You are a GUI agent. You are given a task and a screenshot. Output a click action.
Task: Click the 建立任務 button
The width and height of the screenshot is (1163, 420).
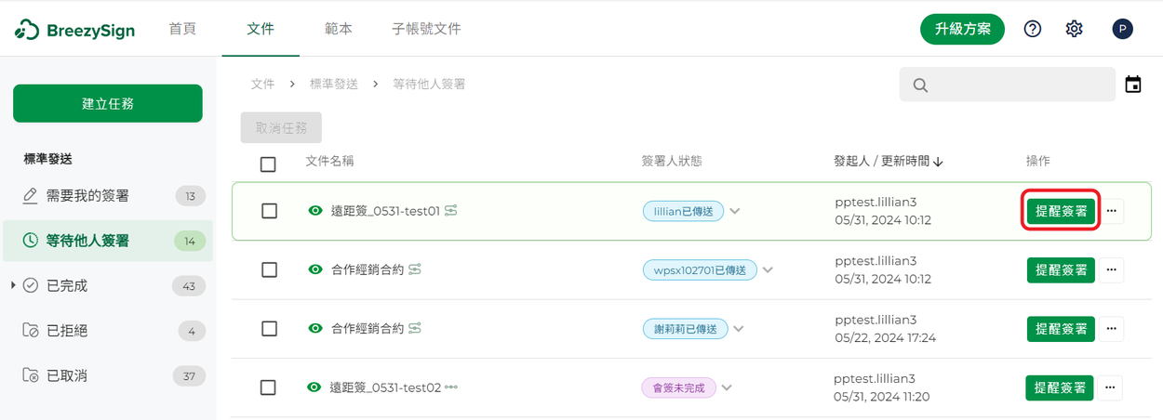[x=108, y=103]
